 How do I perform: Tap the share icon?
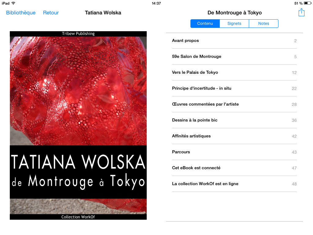point(301,12)
